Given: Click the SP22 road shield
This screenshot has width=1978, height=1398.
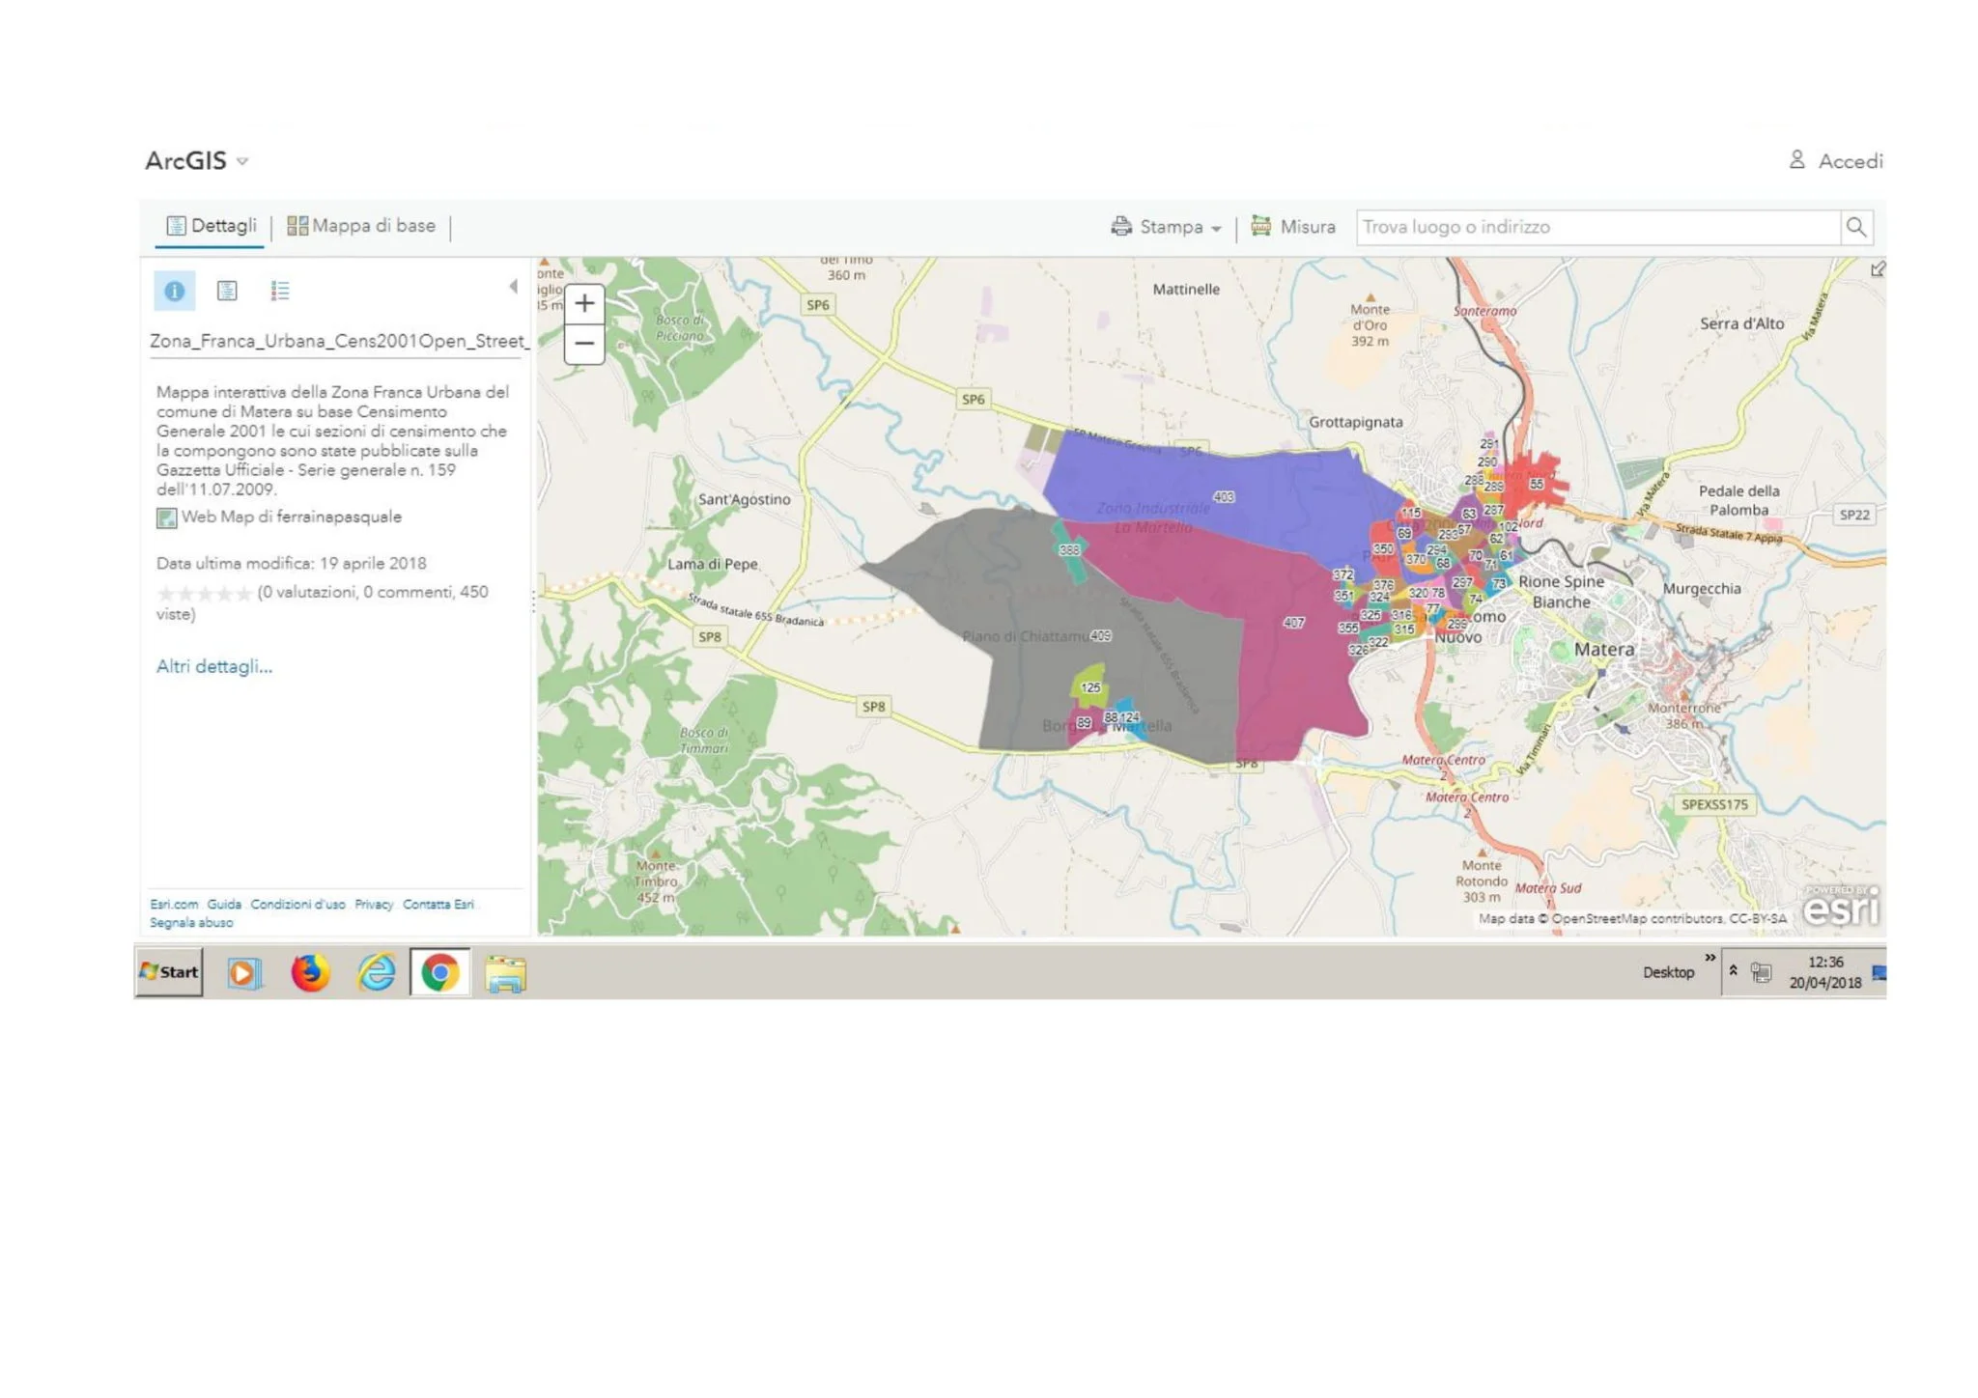Looking at the screenshot, I should tap(1854, 515).
